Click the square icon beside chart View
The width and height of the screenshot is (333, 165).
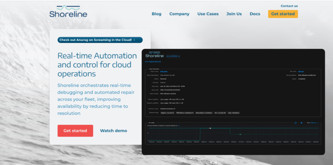coord(301,123)
